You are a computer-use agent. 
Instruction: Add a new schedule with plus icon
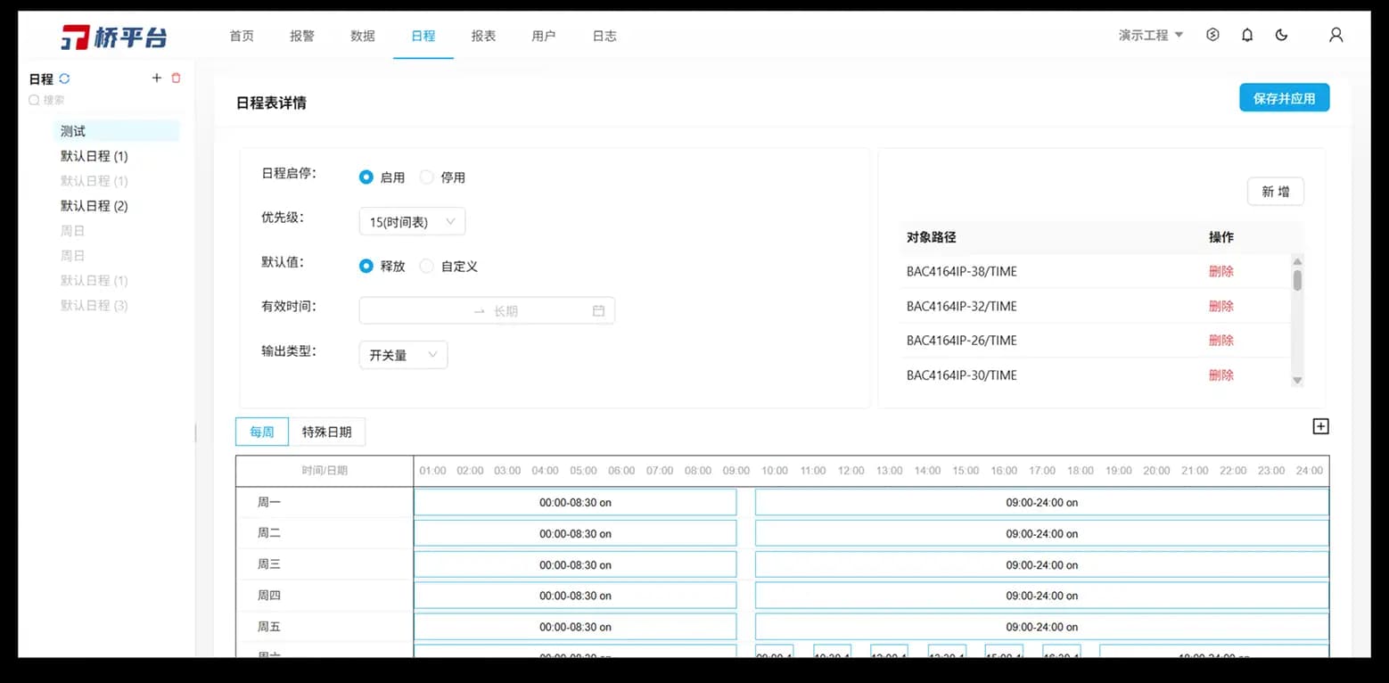tap(157, 78)
